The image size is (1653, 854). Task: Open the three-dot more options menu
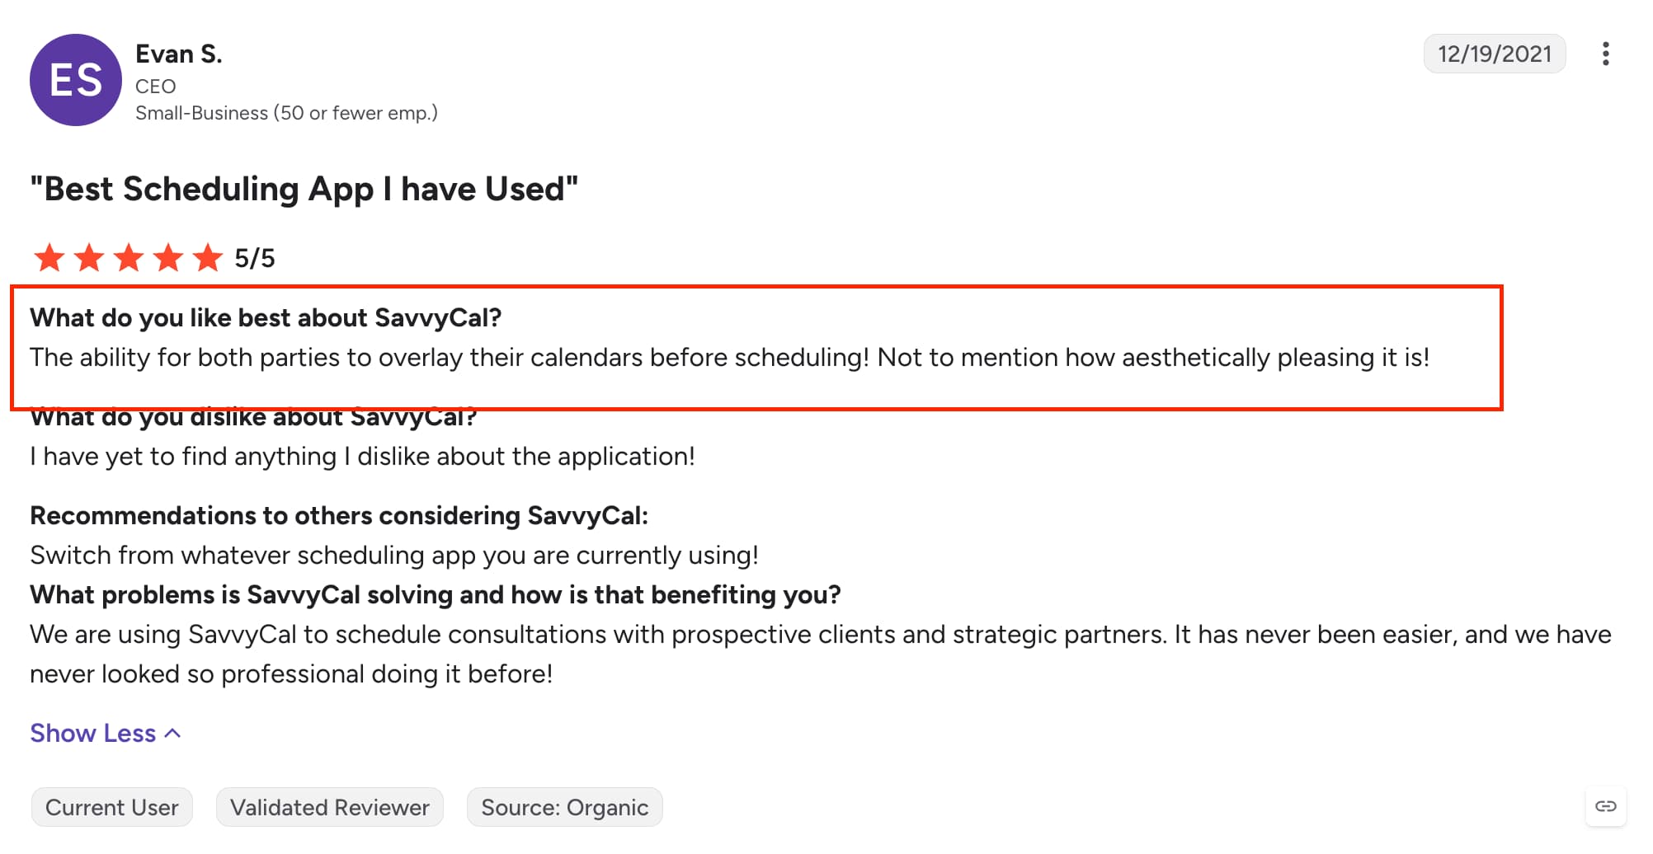click(x=1605, y=54)
